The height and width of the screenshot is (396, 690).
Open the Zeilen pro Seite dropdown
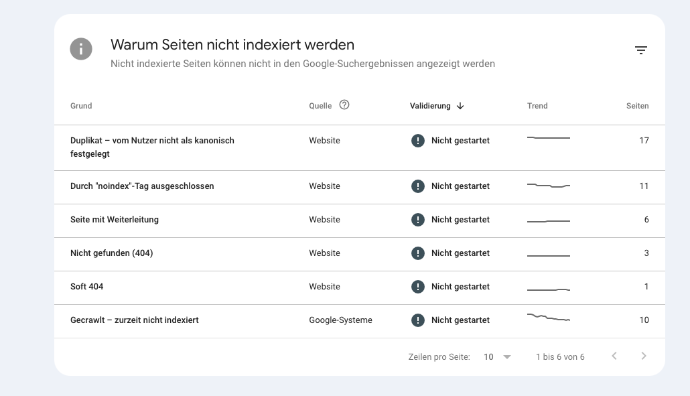[497, 357]
